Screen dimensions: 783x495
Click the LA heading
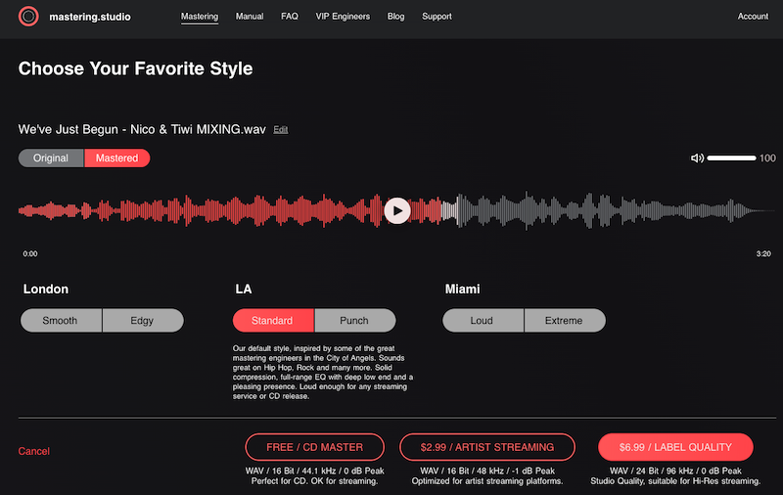point(244,289)
